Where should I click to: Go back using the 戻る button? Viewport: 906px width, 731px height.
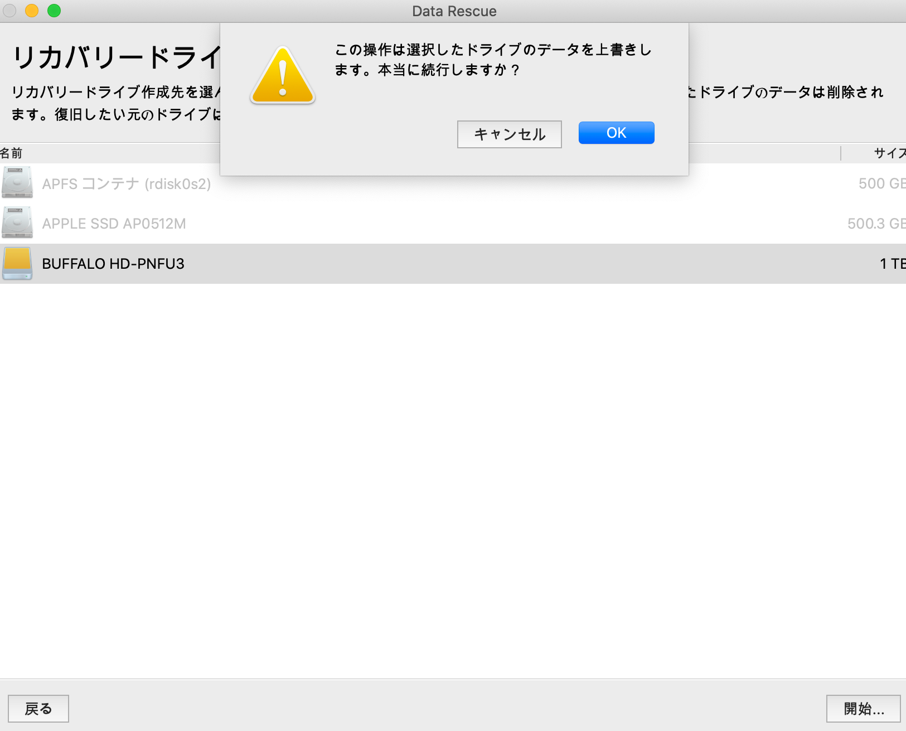[38, 709]
